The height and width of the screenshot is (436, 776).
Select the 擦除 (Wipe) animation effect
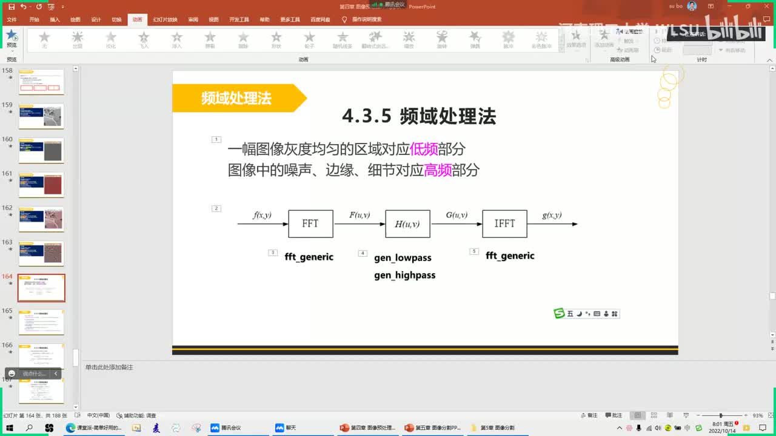243,40
